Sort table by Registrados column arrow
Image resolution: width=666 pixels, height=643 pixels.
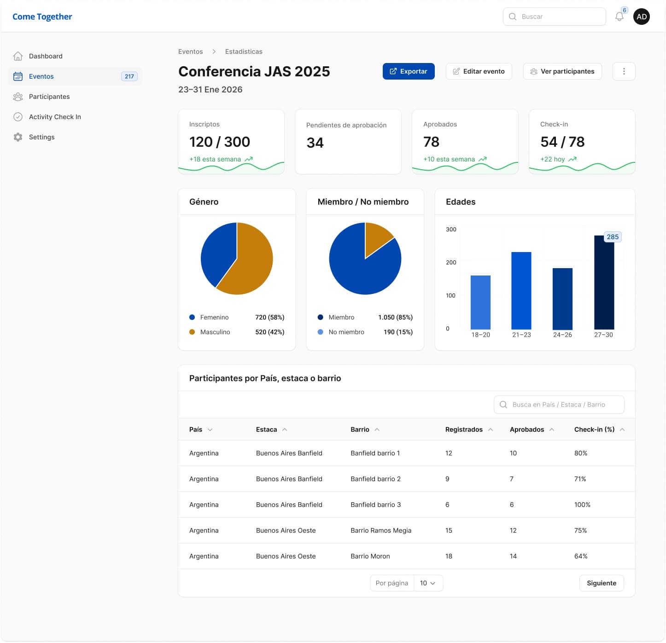(491, 430)
